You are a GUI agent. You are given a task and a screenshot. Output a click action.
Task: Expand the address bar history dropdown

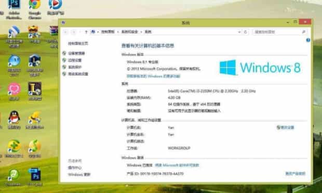[x=239, y=32]
